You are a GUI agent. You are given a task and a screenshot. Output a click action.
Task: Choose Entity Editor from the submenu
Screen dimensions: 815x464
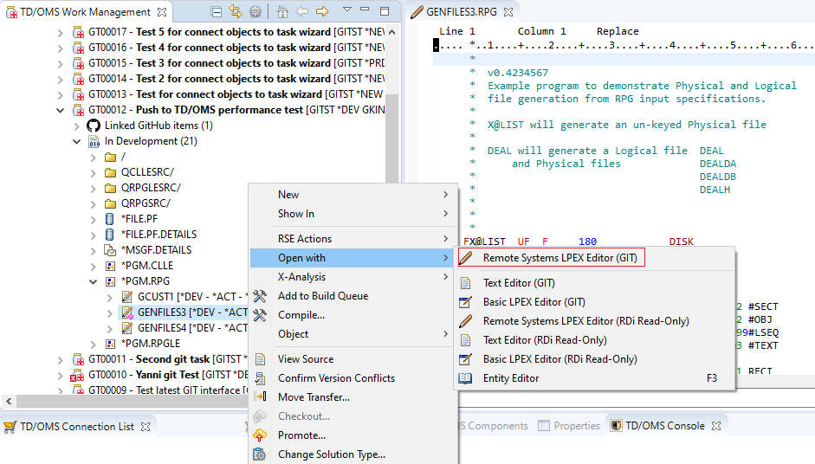[x=511, y=378]
